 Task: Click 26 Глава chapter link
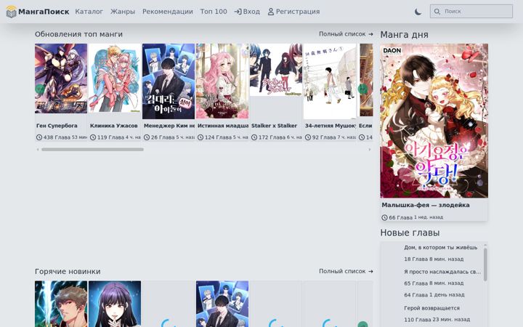[163, 137]
